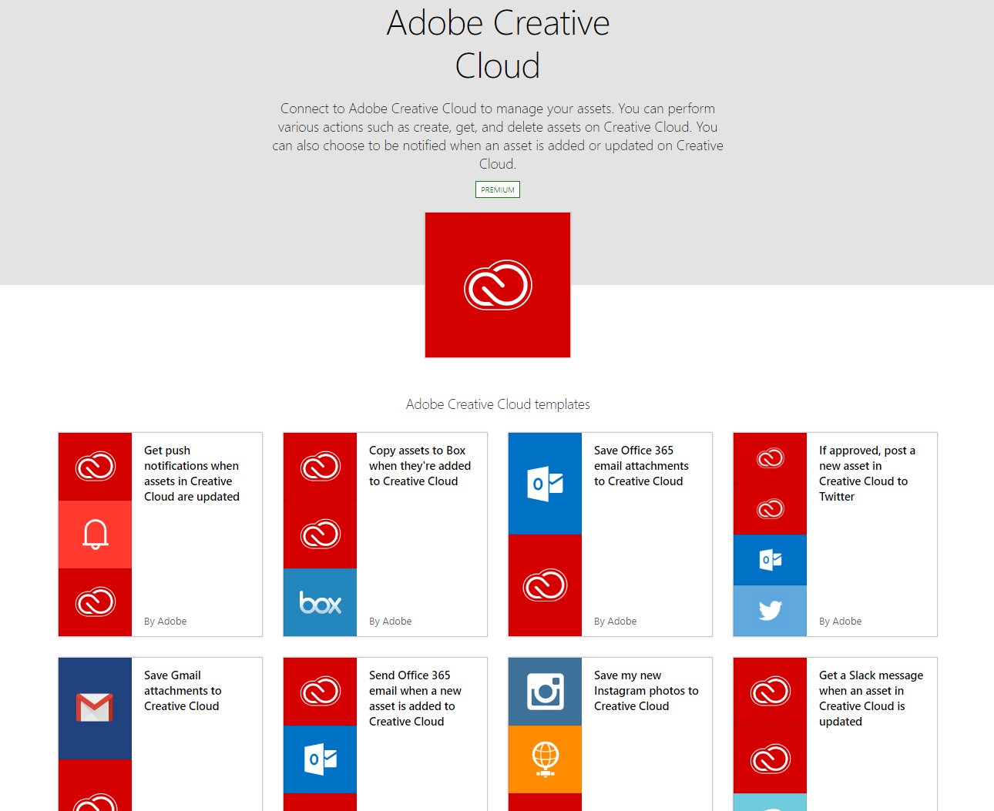Open 'Get a Slack message' template

[x=870, y=699]
